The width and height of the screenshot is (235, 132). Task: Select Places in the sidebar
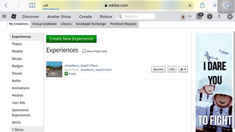pos(17,44)
